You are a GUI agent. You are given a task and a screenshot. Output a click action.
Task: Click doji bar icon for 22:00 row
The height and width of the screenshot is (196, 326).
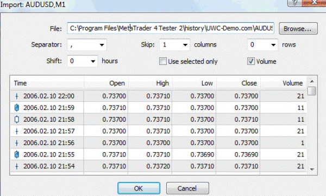click(x=17, y=96)
